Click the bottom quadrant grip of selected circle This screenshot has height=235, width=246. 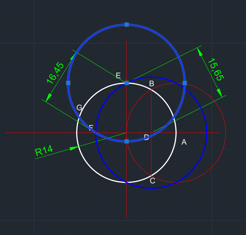click(127, 141)
